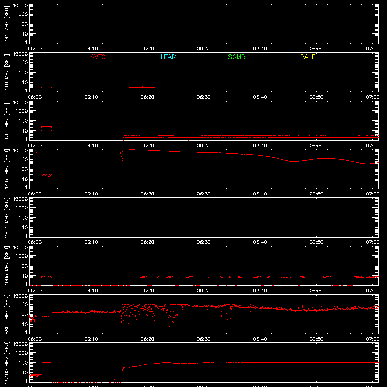Image resolution: width=387 pixels, height=387 pixels.
Task: Click 06:50 under the 4995 MHz panel
Action: pos(316,291)
